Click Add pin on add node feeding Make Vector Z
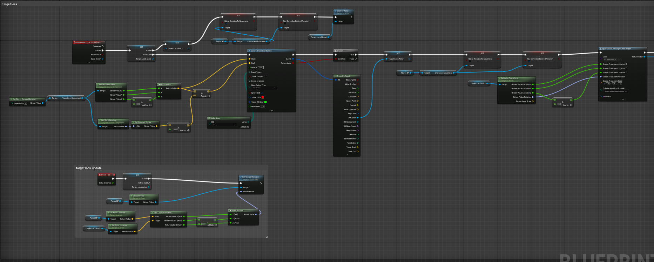 (147, 105)
